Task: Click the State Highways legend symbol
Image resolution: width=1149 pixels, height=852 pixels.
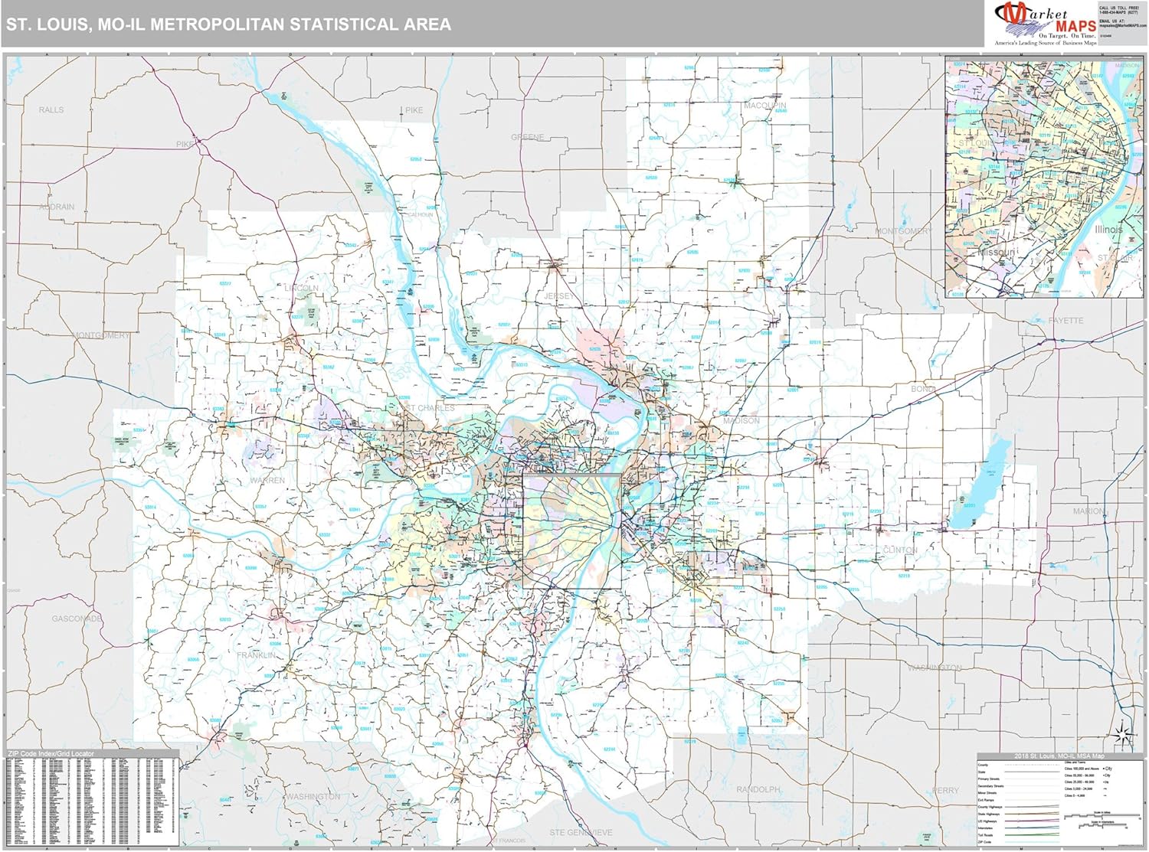Action: click(1030, 814)
